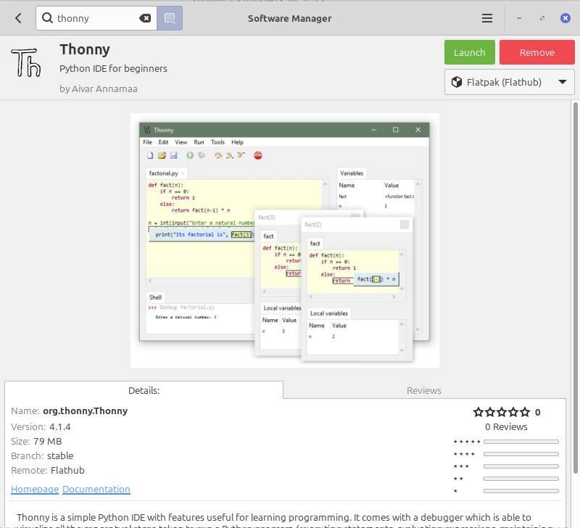580x528 pixels.
Task: Click the version value 4.1.4
Action: (60, 427)
